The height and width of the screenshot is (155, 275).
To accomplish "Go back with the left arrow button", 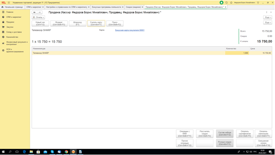I will [35, 12].
